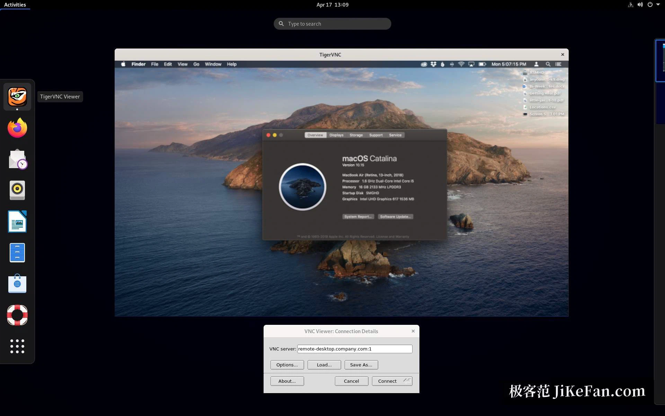The height and width of the screenshot is (416, 665).
Task: Switch to the Service tab
Action: pos(395,135)
